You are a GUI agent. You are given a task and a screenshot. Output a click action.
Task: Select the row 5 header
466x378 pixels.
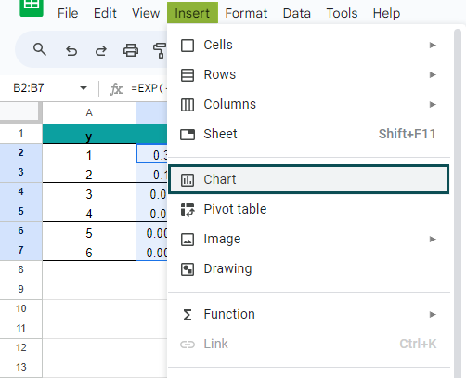click(x=20, y=212)
